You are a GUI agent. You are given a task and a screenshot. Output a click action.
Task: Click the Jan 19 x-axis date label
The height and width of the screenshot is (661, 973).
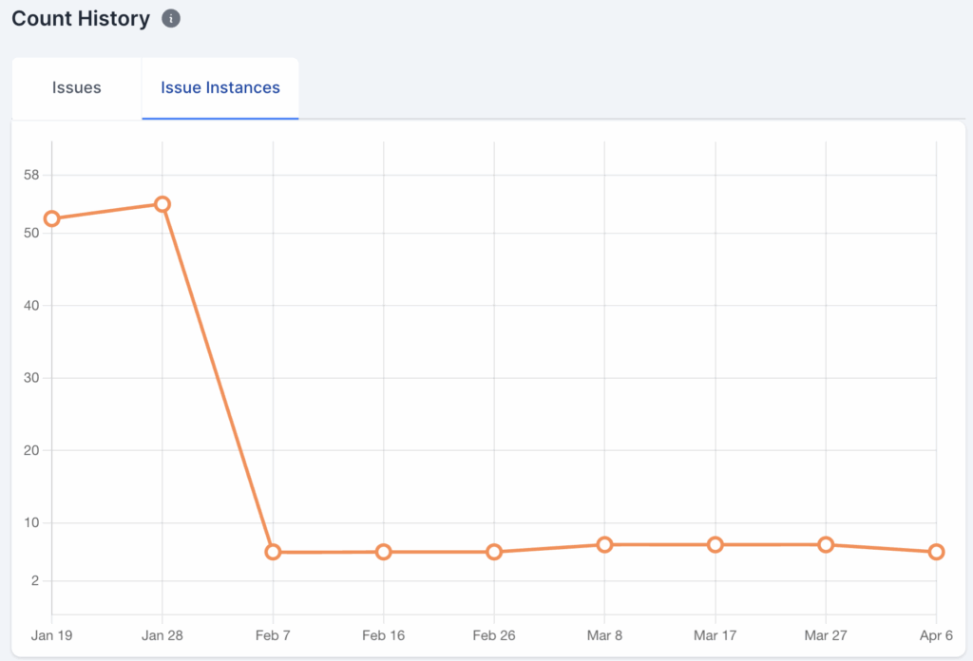click(52, 635)
